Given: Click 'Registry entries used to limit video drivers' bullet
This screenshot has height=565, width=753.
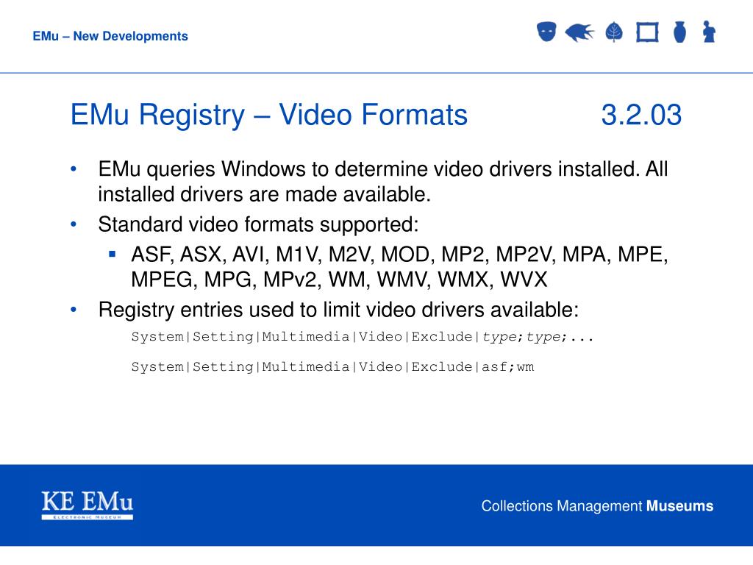Looking at the screenshot, I should 338,310.
